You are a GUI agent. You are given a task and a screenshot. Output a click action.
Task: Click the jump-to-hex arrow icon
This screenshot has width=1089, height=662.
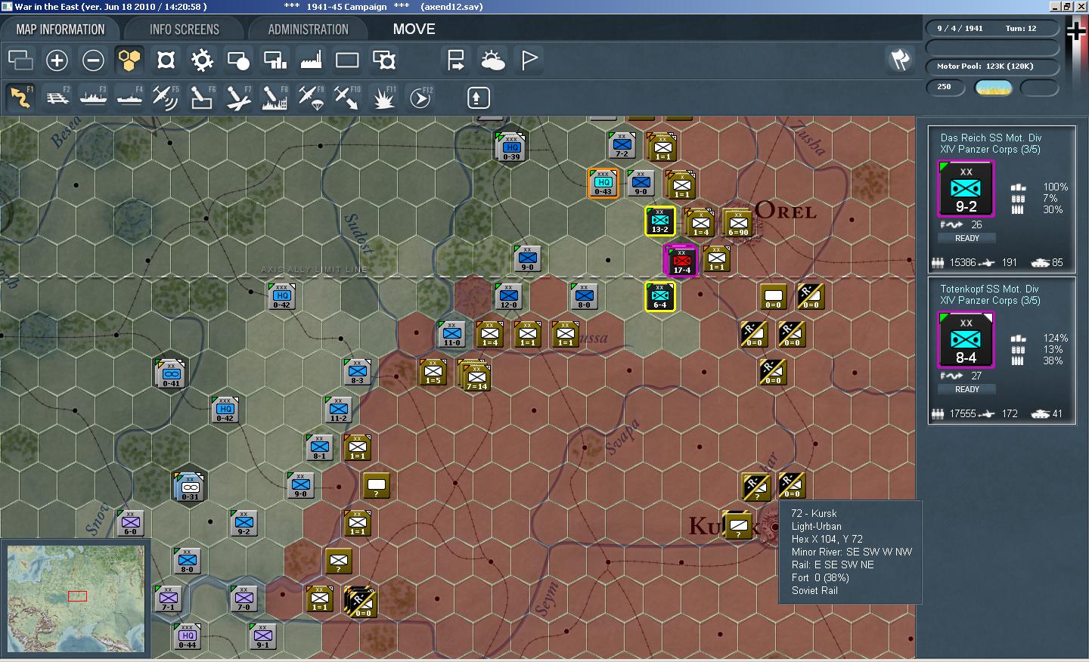456,60
